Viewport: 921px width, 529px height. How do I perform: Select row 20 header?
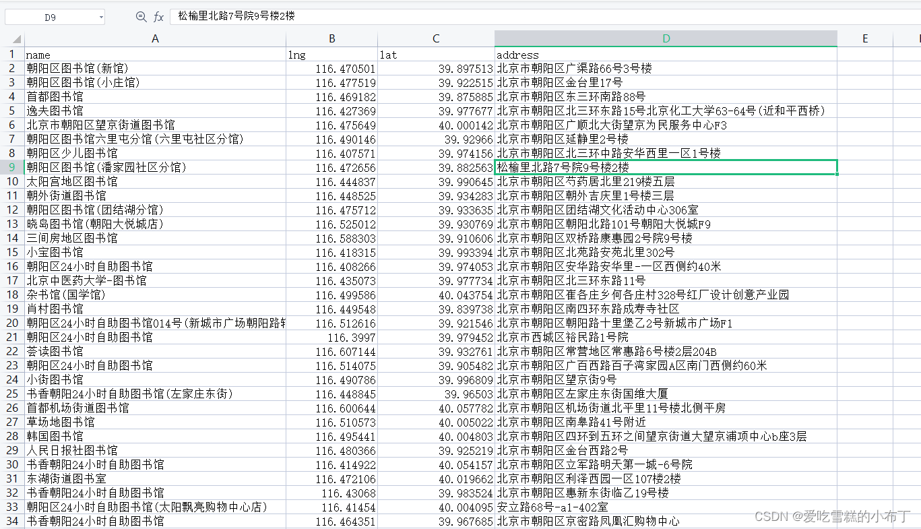click(x=12, y=323)
